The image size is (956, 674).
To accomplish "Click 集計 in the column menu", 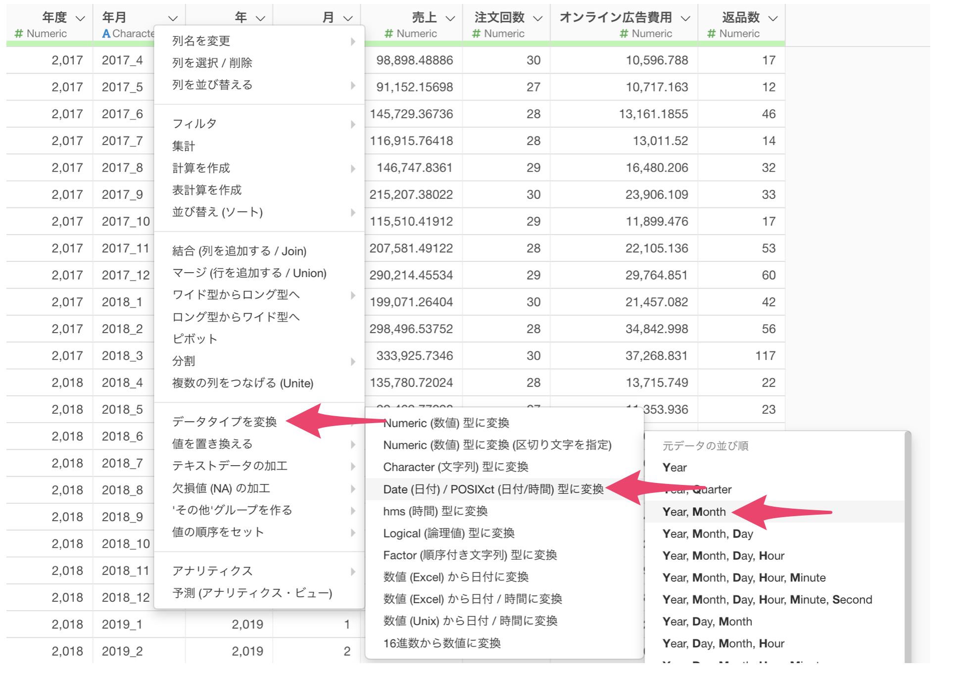I will pos(184,146).
